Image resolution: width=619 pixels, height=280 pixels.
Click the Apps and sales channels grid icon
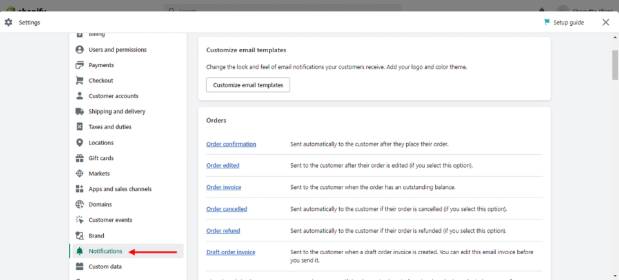[x=80, y=189]
